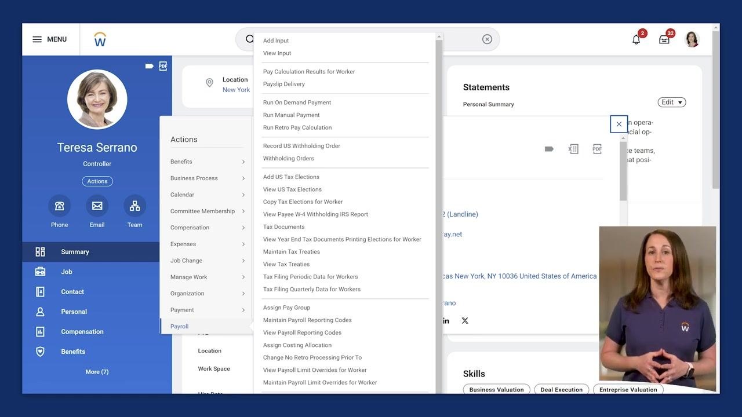Select Pay Calculation Results for Worker

point(309,72)
